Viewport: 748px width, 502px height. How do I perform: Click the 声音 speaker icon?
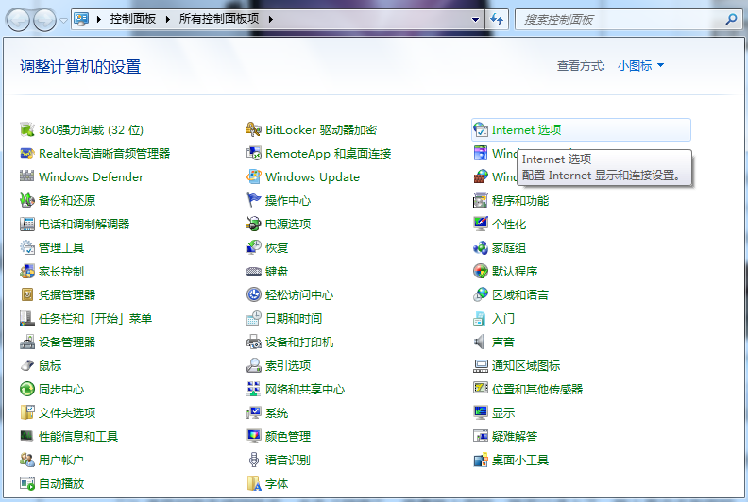pyautogui.click(x=481, y=343)
